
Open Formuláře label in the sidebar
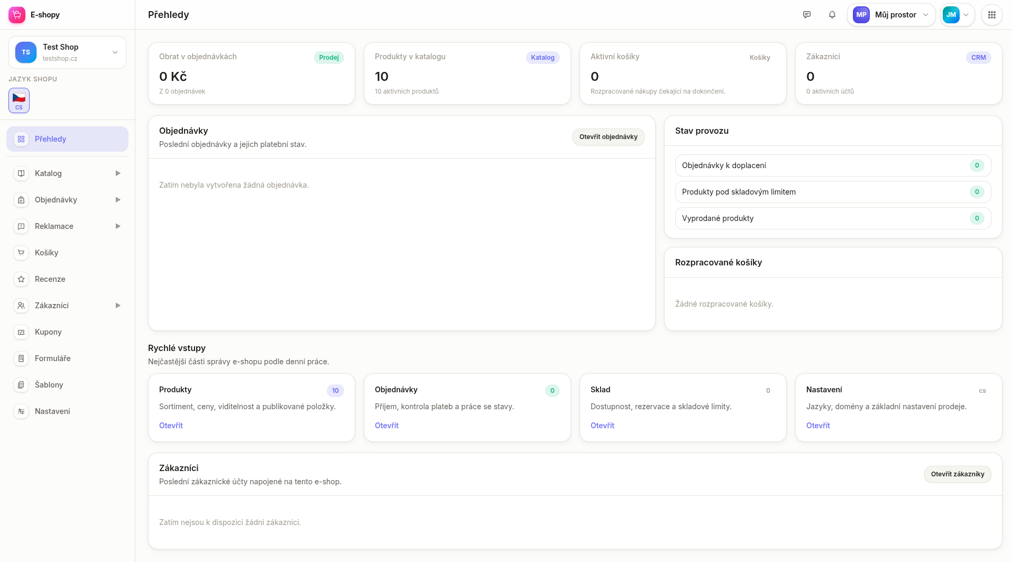click(53, 358)
